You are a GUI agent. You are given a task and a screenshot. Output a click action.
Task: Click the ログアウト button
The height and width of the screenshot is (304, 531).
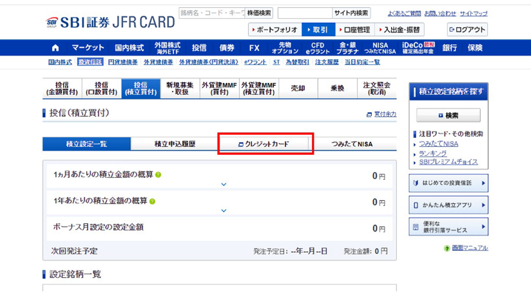click(467, 30)
